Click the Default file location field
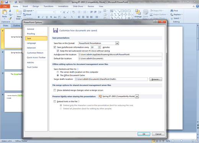Screen dimensions: 199x143 pos(120,58)
